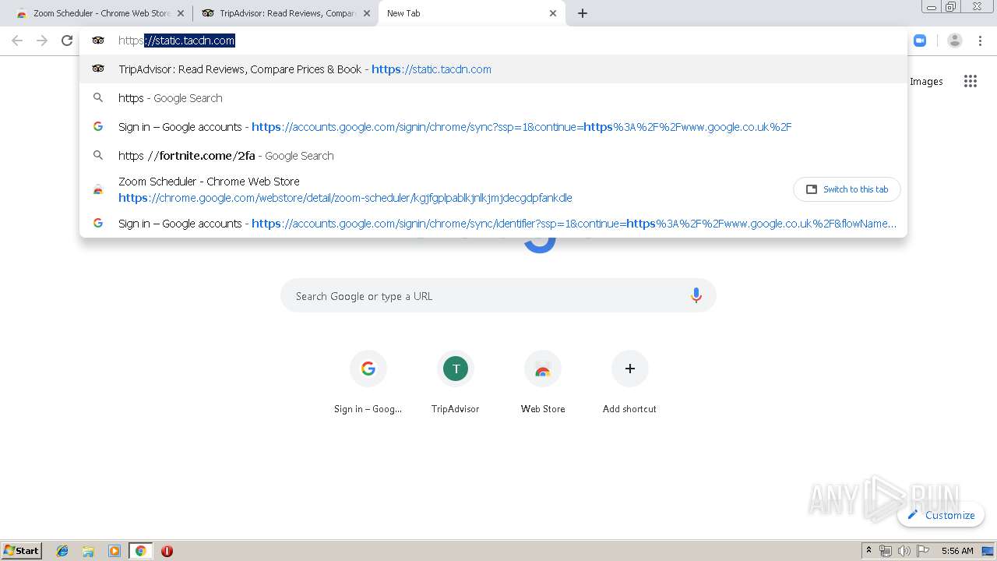The width and height of the screenshot is (997, 561).
Task: Click the TripAdvisor owl icon in address bar
Action: (98, 41)
